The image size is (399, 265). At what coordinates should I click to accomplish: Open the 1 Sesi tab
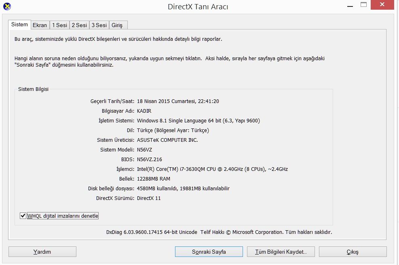tap(59, 25)
